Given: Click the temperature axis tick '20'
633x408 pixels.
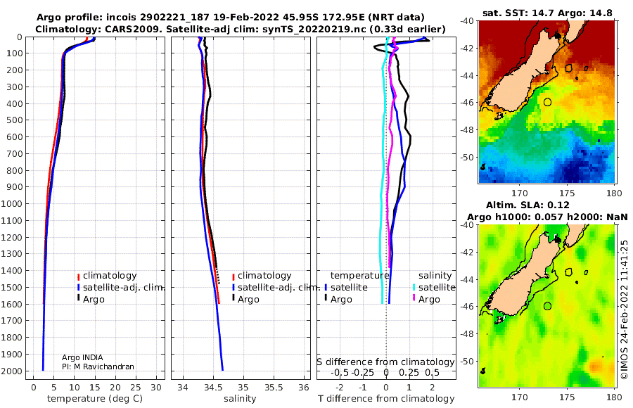Looking at the screenshot, I should (x=115, y=387).
